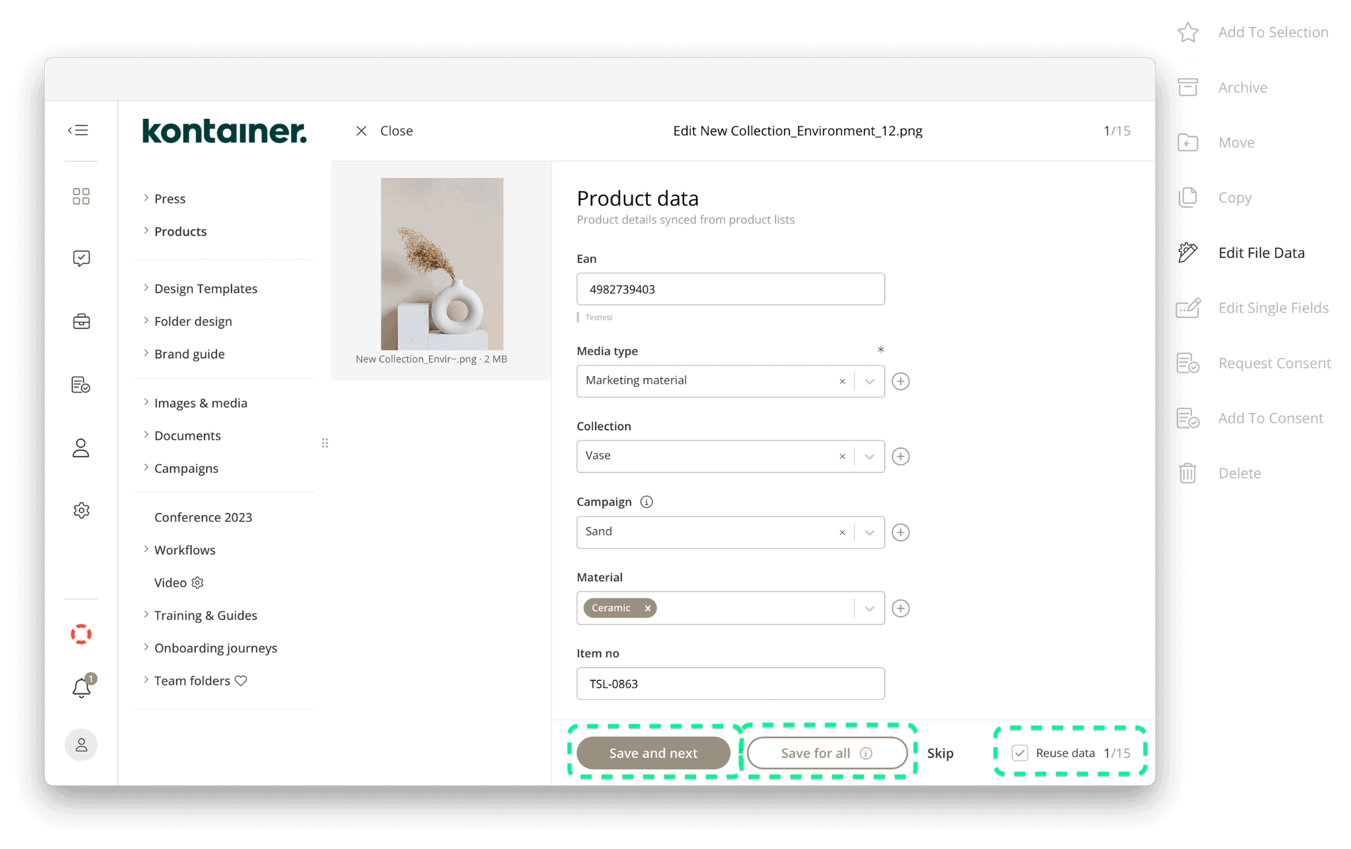Remove the Ceramic tag from Material

pos(647,608)
